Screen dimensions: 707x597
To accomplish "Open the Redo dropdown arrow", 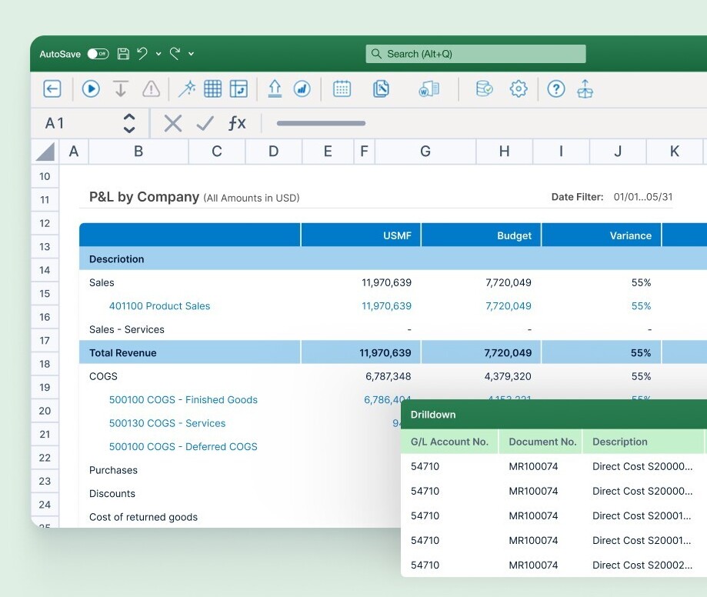I will [x=191, y=54].
